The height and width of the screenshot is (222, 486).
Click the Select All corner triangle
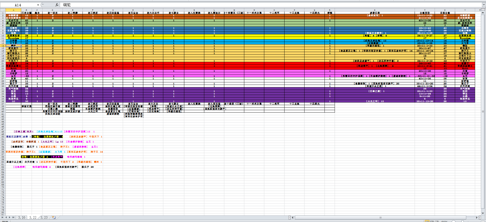pyautogui.click(x=3, y=10)
